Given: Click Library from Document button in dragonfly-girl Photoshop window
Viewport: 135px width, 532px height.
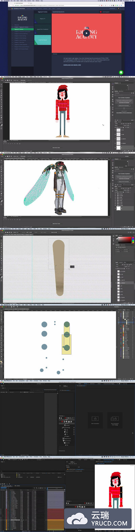Looking at the screenshot, I should 124,182.
